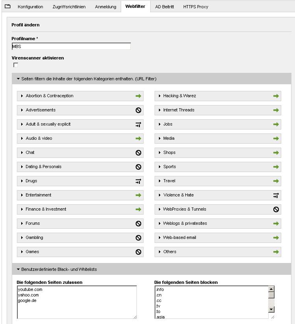The width and height of the screenshot is (295, 324).
Task: Click the allow status arrow on the Web-based email row
Action: [x=276, y=238]
